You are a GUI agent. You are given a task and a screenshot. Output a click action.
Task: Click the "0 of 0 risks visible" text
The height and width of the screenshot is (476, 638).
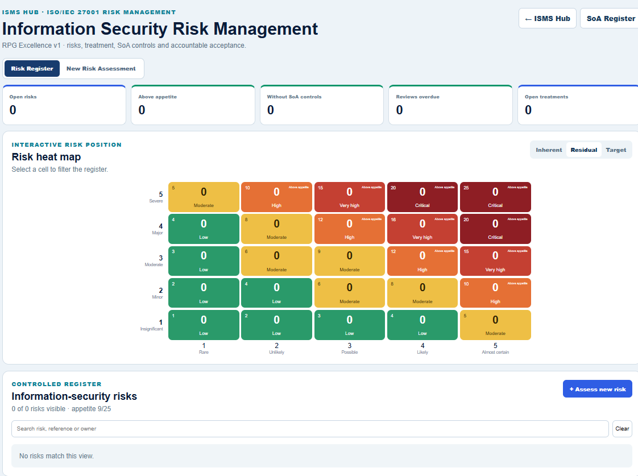tap(38, 409)
